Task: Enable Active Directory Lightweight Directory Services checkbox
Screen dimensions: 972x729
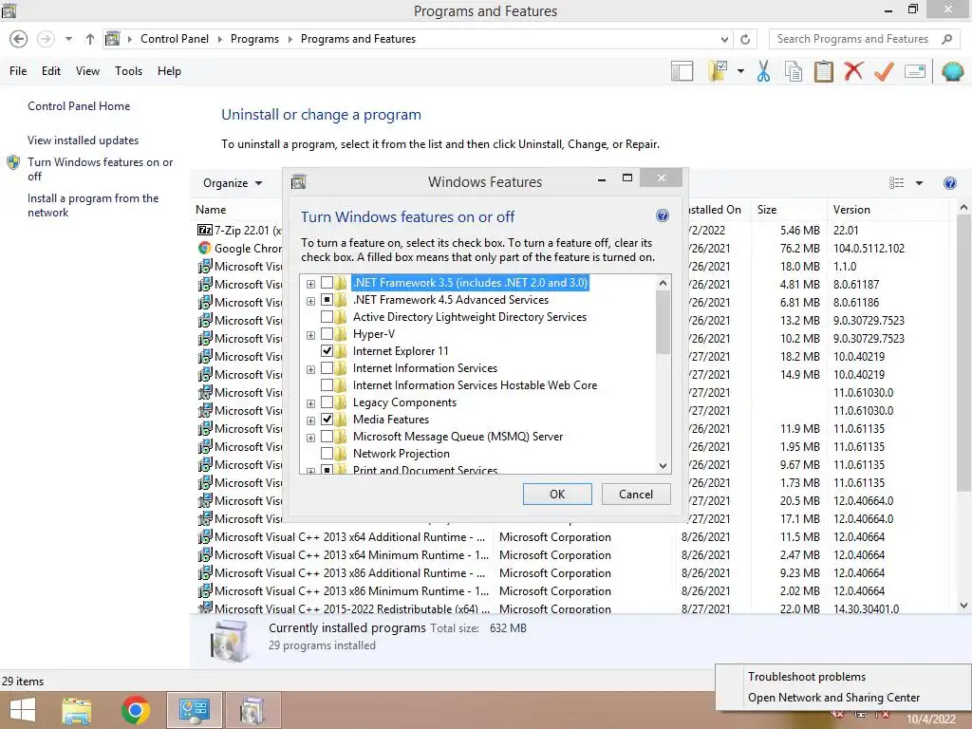Action: click(x=327, y=317)
